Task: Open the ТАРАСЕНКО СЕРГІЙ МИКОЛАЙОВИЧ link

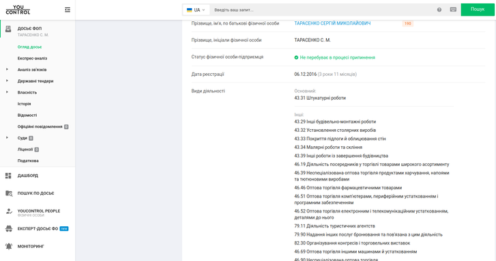Action: click(332, 23)
